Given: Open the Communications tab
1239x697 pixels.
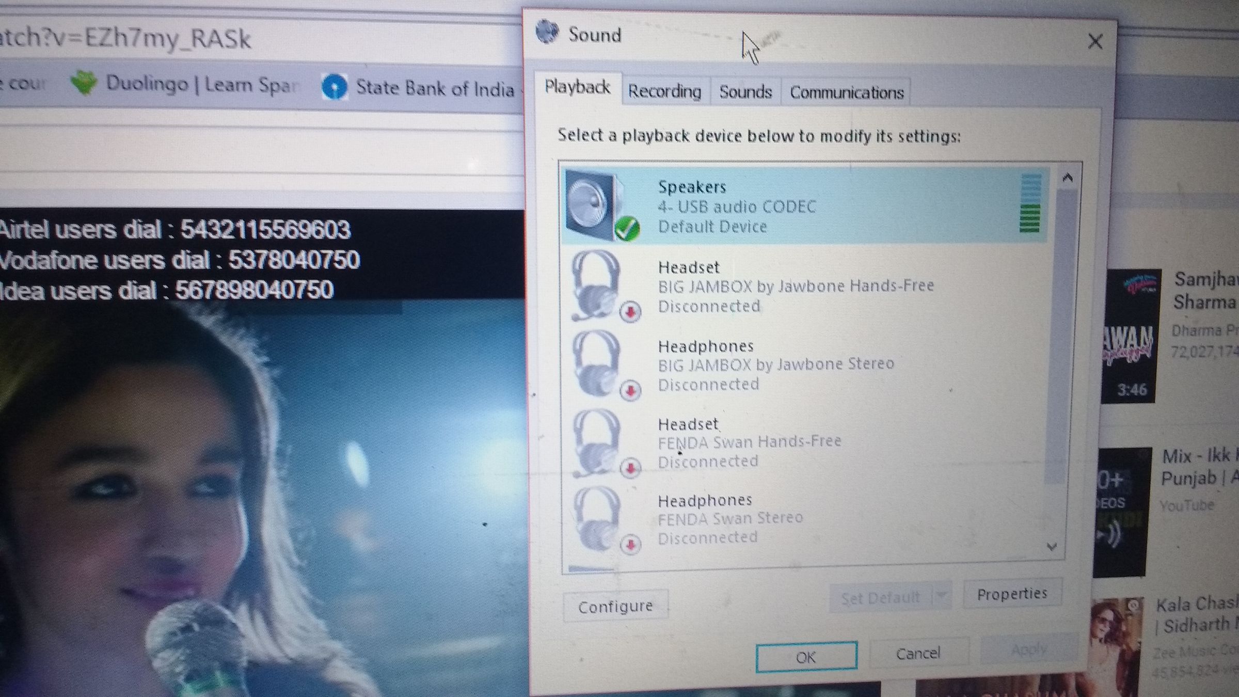Looking at the screenshot, I should 846,93.
